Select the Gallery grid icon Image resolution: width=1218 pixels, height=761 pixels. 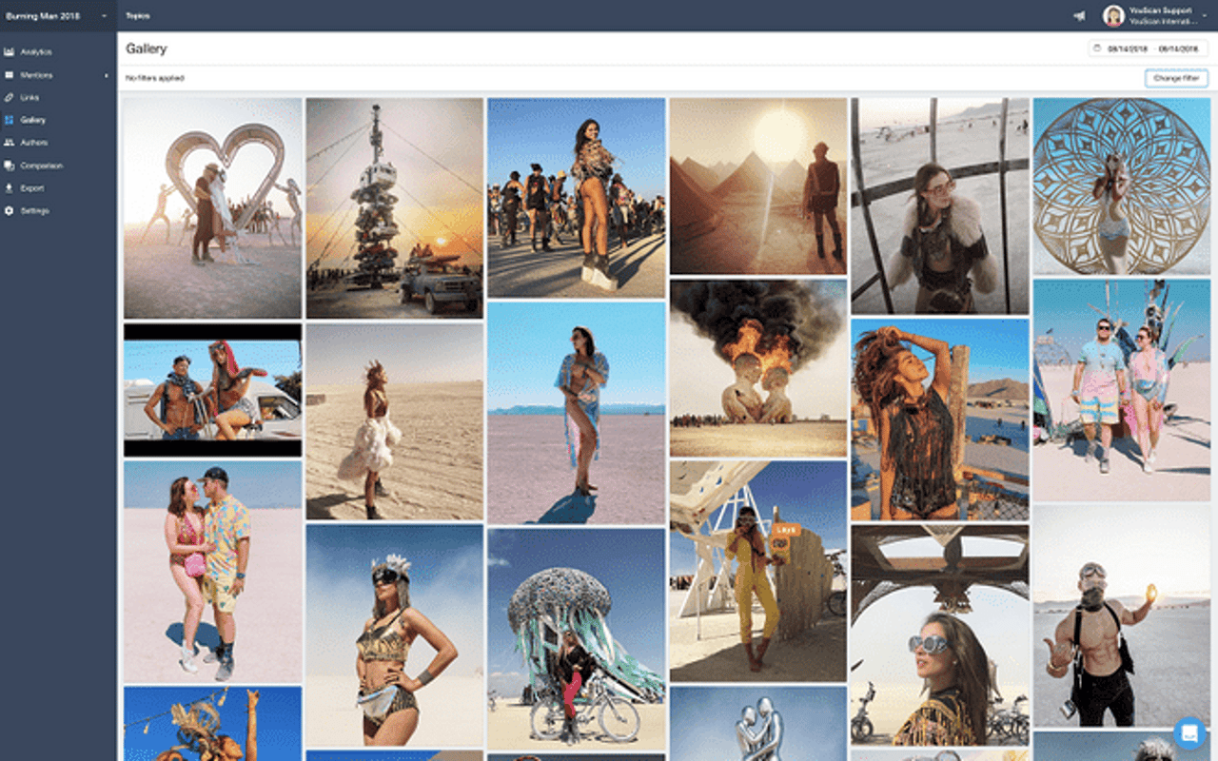pyautogui.click(x=10, y=121)
